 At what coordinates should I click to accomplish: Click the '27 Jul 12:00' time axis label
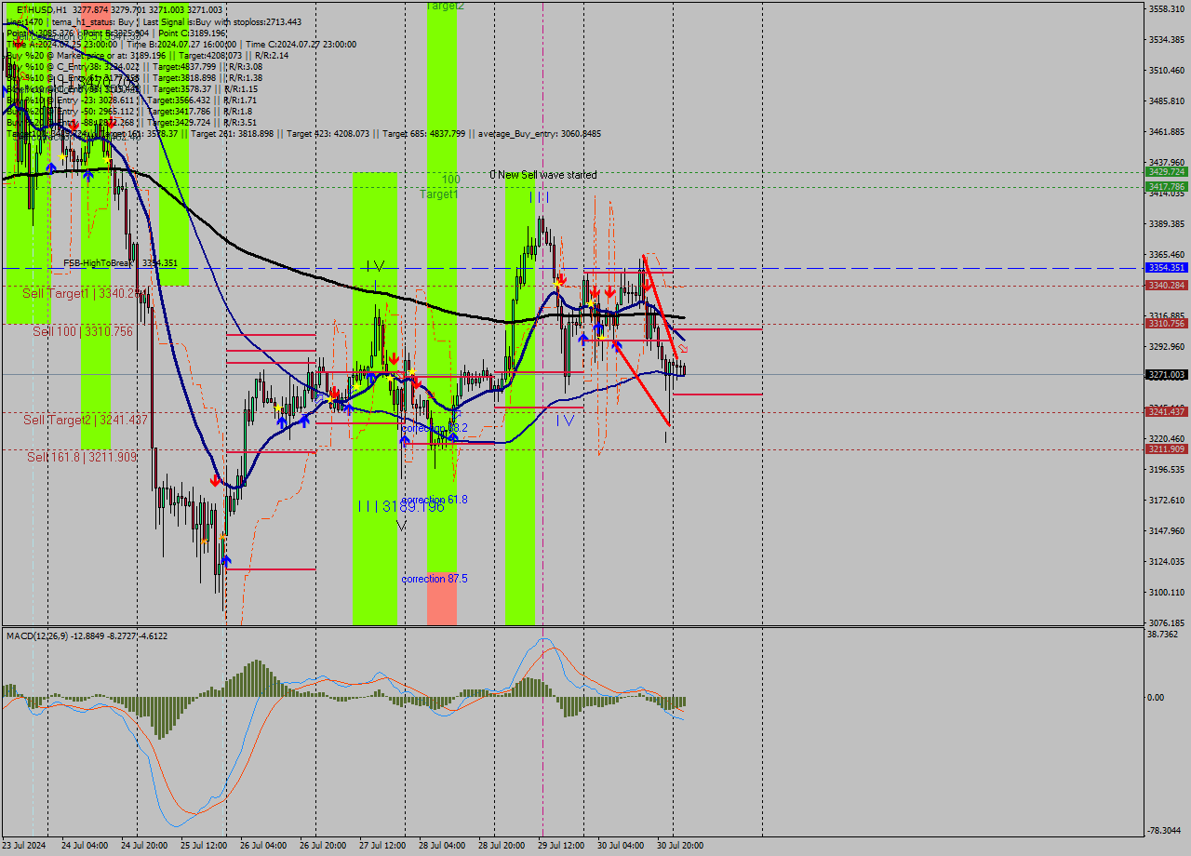pos(382,846)
